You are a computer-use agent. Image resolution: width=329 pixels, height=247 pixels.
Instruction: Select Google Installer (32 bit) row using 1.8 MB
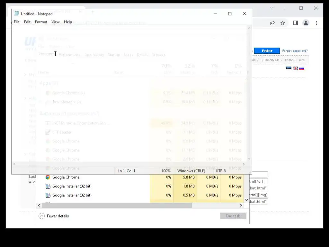coord(140,186)
